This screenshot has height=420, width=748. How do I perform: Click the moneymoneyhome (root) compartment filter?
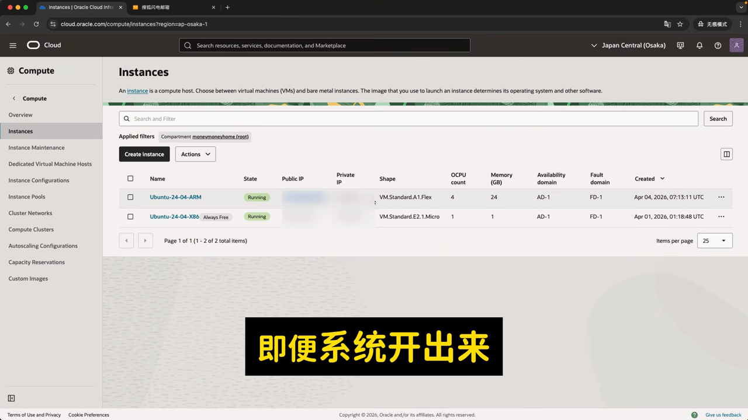220,136
